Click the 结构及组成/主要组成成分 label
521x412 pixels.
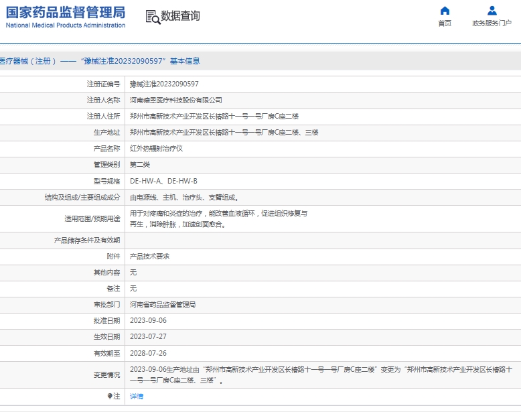click(82, 197)
